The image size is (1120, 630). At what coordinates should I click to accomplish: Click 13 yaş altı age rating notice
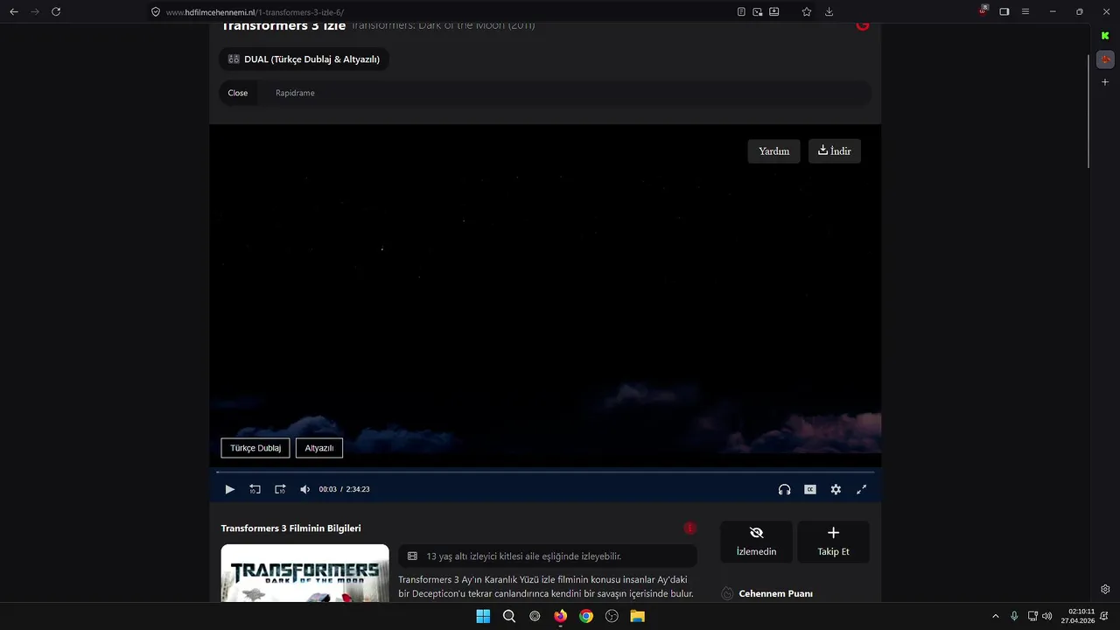(548, 556)
